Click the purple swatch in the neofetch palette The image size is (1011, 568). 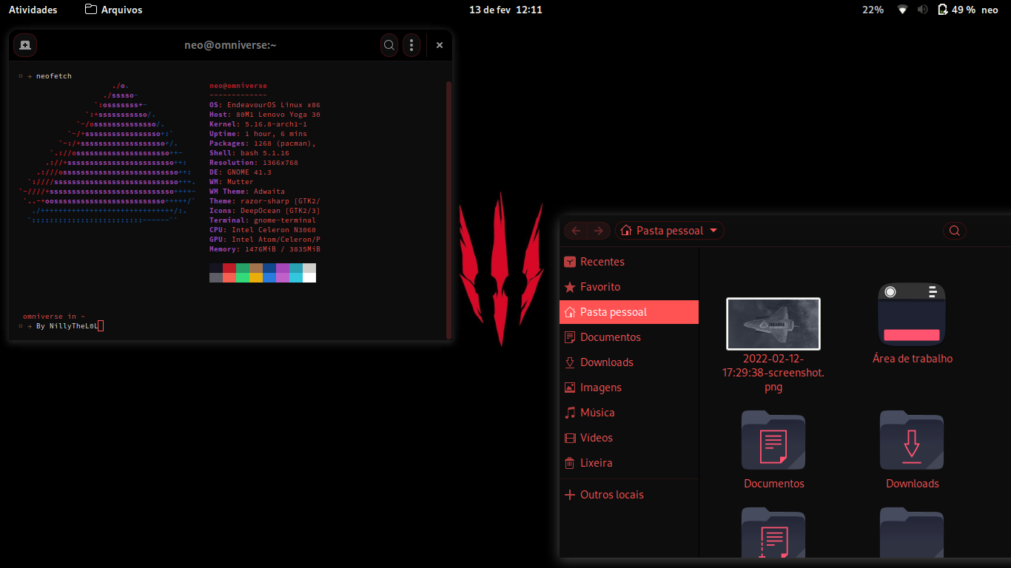pyautogui.click(x=283, y=268)
